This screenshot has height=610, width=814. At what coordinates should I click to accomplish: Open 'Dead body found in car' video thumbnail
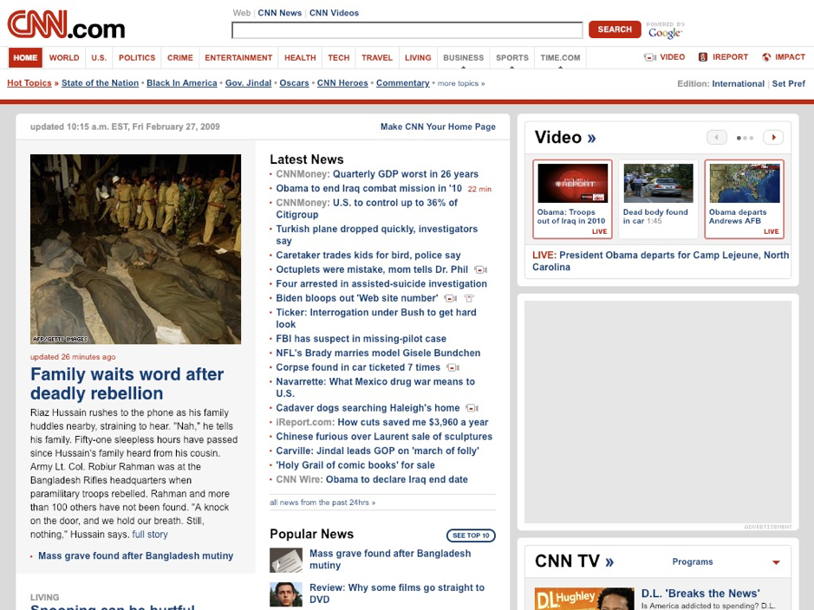(658, 184)
